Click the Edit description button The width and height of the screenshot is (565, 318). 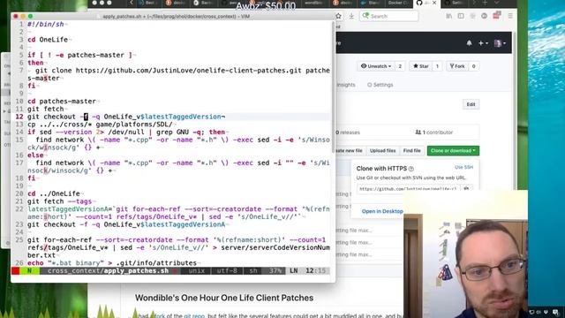[471, 104]
